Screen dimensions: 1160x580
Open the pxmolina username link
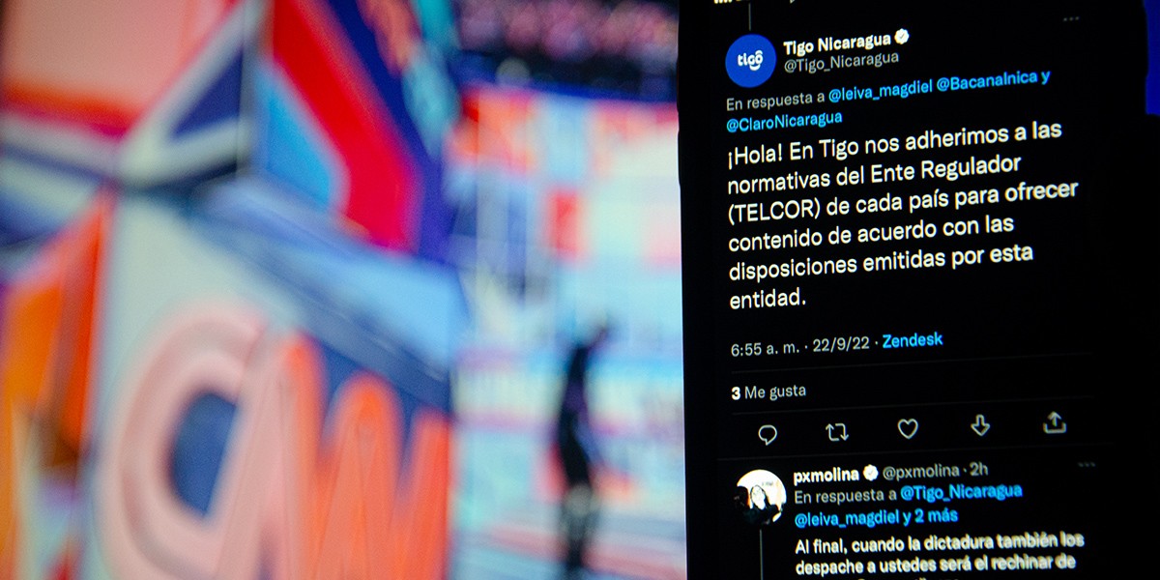[x=826, y=475]
